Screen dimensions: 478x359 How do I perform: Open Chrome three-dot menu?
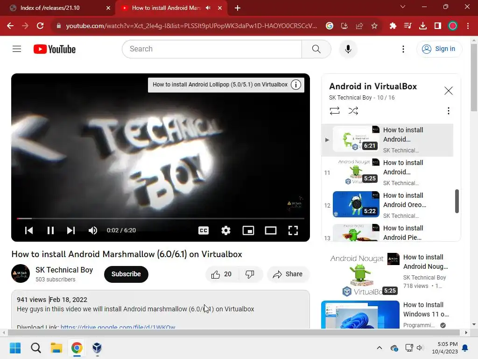[468, 26]
